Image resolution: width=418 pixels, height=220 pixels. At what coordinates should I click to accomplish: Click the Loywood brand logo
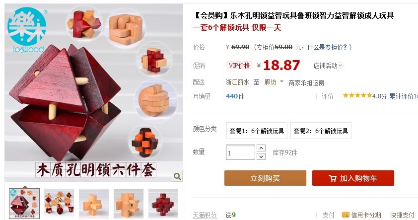tap(27, 30)
